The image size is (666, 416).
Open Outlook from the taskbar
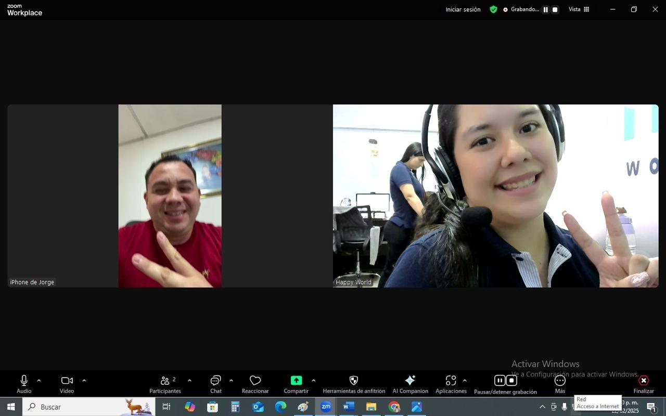click(x=258, y=407)
